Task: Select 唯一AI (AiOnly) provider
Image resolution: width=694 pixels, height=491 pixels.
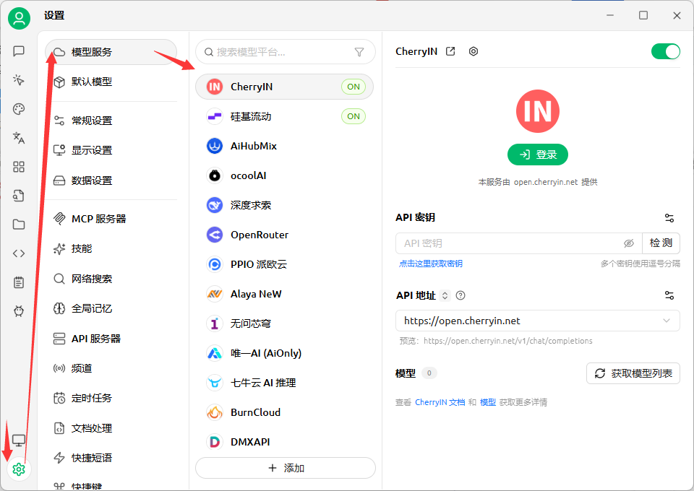Action: tap(285, 353)
